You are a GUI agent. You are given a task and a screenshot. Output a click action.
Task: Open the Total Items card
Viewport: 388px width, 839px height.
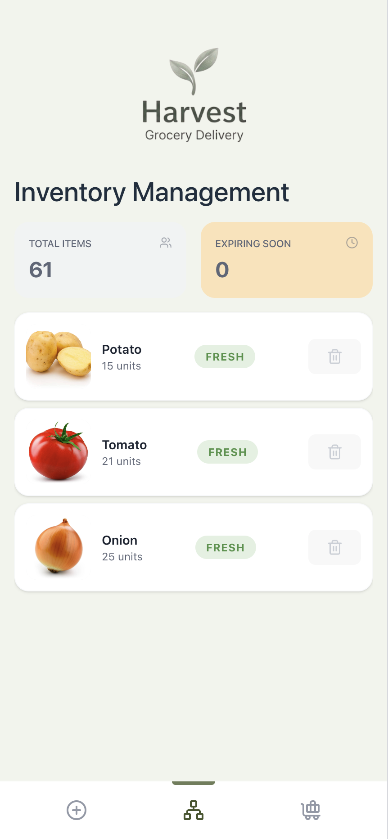[x=101, y=260]
